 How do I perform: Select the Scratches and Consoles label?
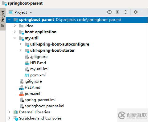pyautogui.click(x=40, y=118)
